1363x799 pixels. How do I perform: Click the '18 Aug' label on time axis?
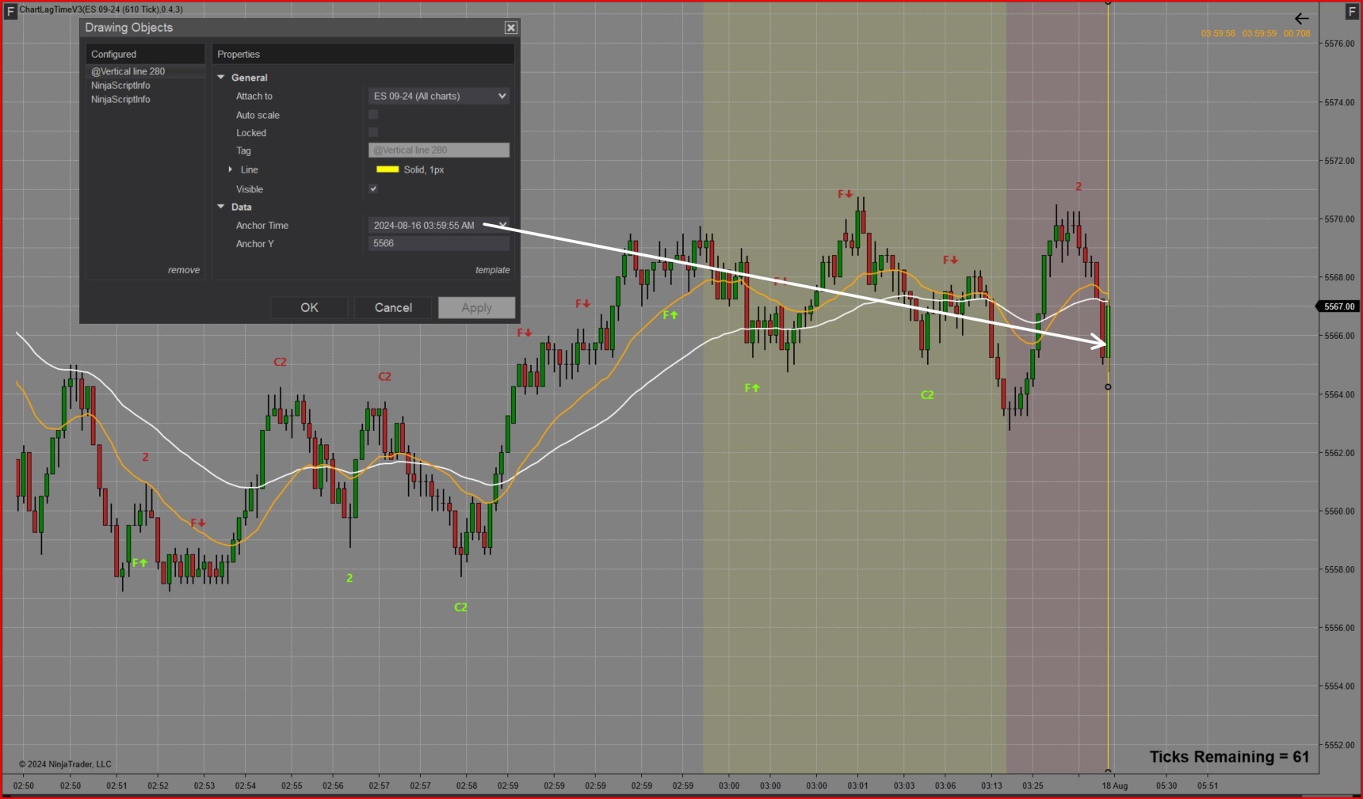pyautogui.click(x=1114, y=786)
